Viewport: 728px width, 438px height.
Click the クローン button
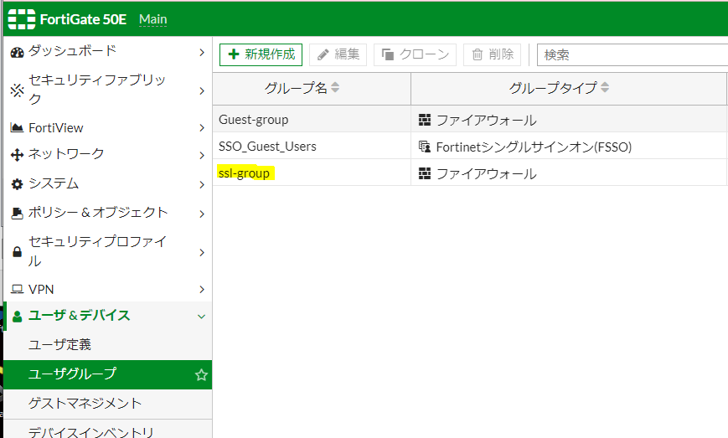pos(415,54)
